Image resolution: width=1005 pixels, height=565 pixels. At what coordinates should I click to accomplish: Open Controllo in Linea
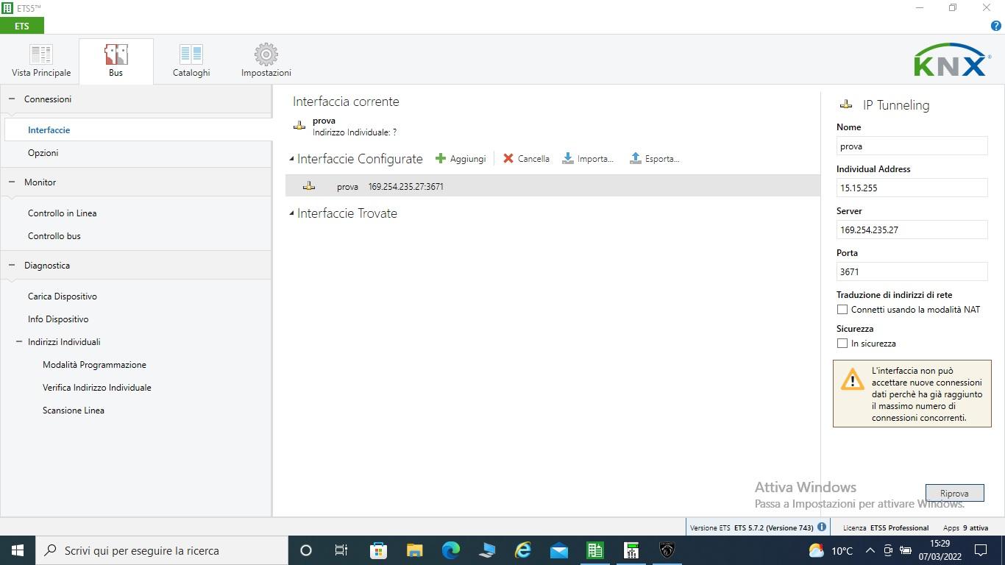click(x=62, y=213)
